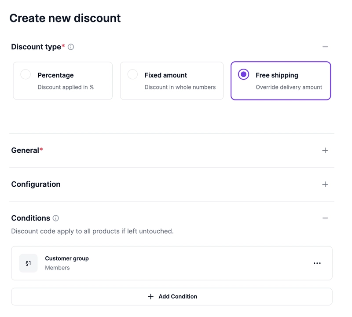Click the Discount type heading label
The width and height of the screenshot is (352, 317).
[x=36, y=47]
